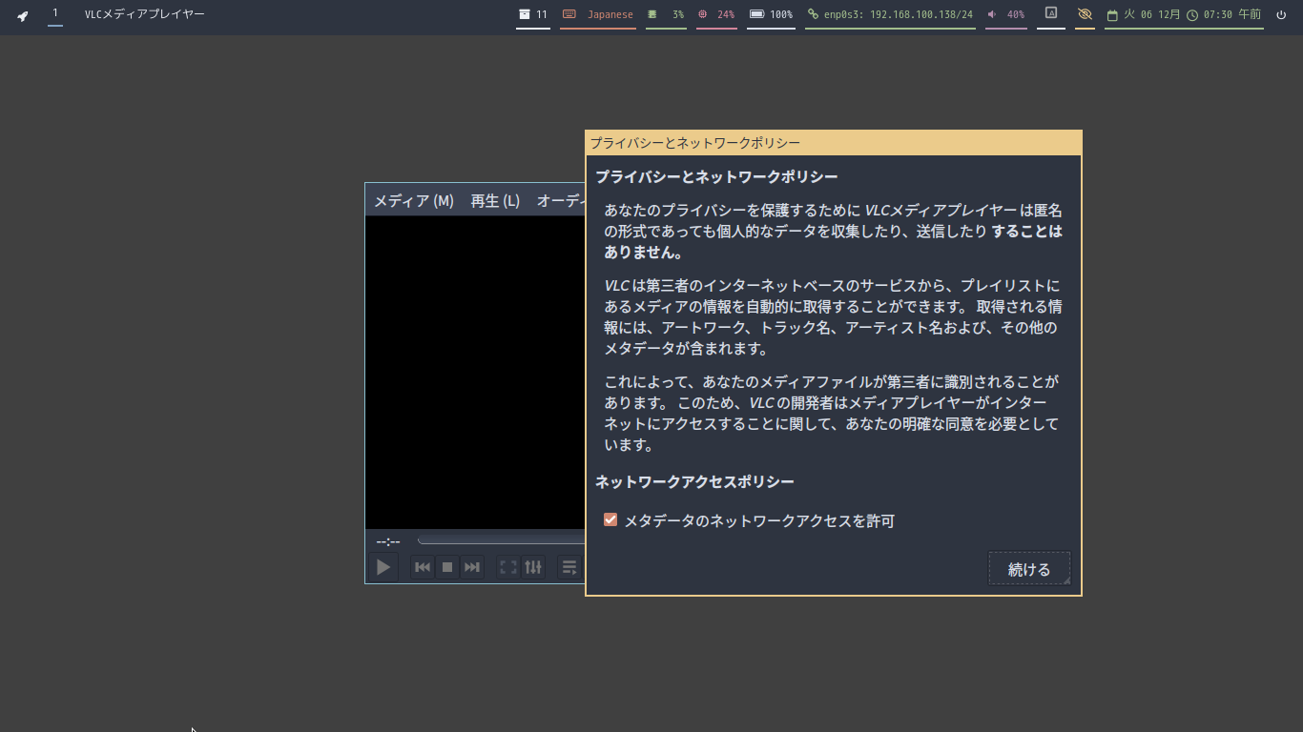Click the VLC seek progress bar
Screen dimensions: 1303x732
[501, 540]
